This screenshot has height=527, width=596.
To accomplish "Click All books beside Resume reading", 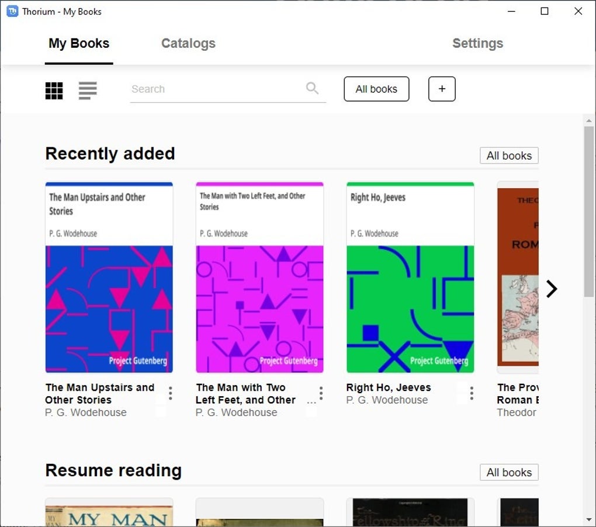I will coord(509,472).
